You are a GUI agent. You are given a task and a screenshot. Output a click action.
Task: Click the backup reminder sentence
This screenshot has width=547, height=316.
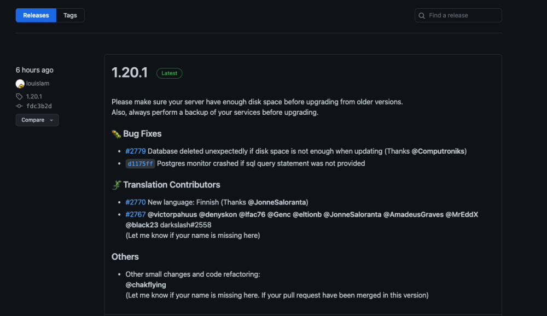point(215,112)
